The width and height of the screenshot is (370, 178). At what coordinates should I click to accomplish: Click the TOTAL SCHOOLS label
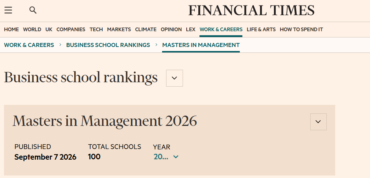(114, 147)
